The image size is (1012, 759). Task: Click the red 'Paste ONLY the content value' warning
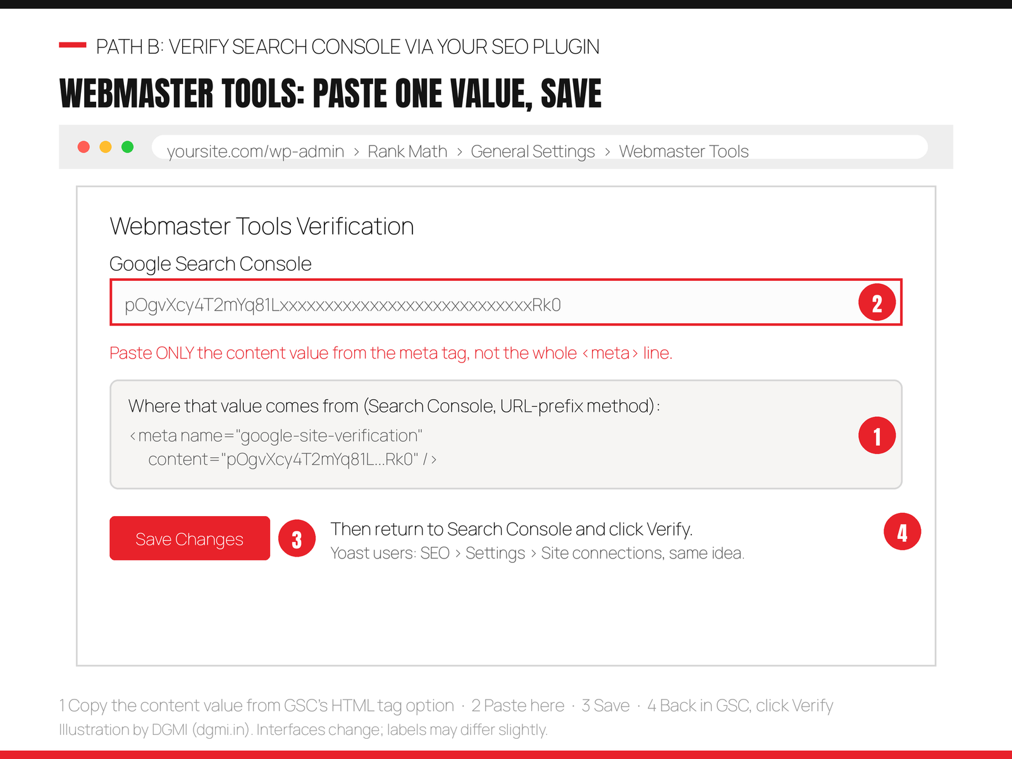[x=391, y=353]
